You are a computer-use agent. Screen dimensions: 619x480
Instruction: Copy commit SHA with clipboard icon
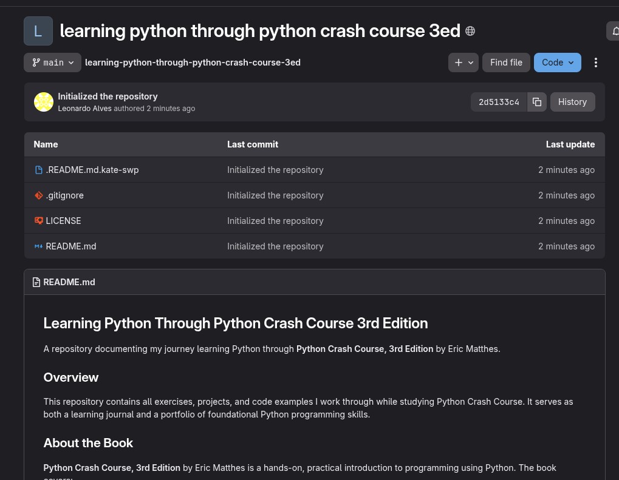click(x=537, y=102)
